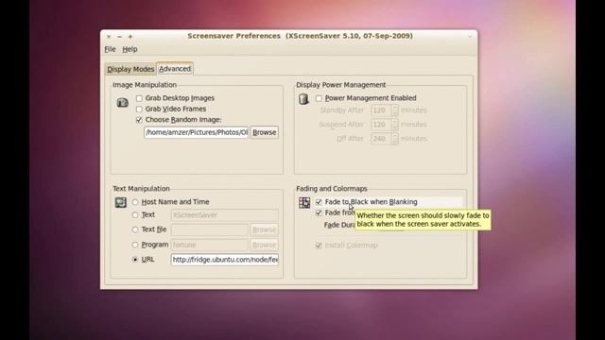This screenshot has height=340, width=605.
Task: Select the URL radio option
Action: tap(135, 260)
